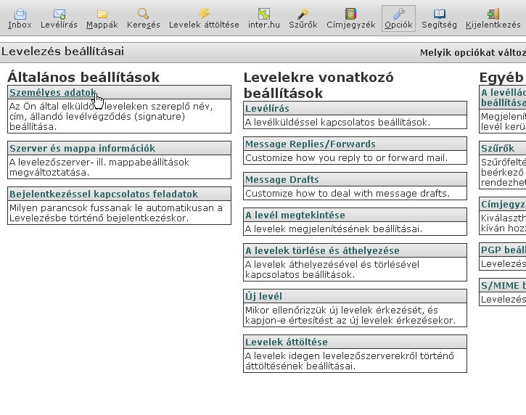Open the inter.hu map icon
526x415 pixels.
point(264,14)
